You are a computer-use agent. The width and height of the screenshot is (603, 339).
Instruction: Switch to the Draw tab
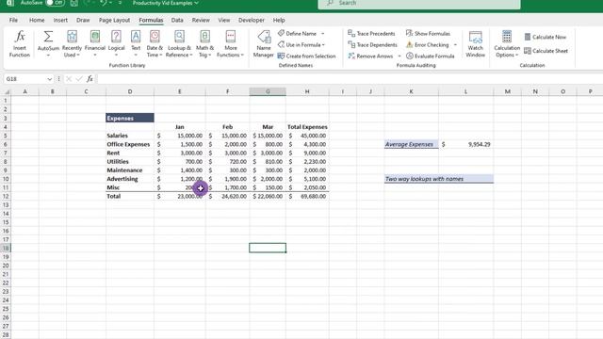click(x=83, y=20)
